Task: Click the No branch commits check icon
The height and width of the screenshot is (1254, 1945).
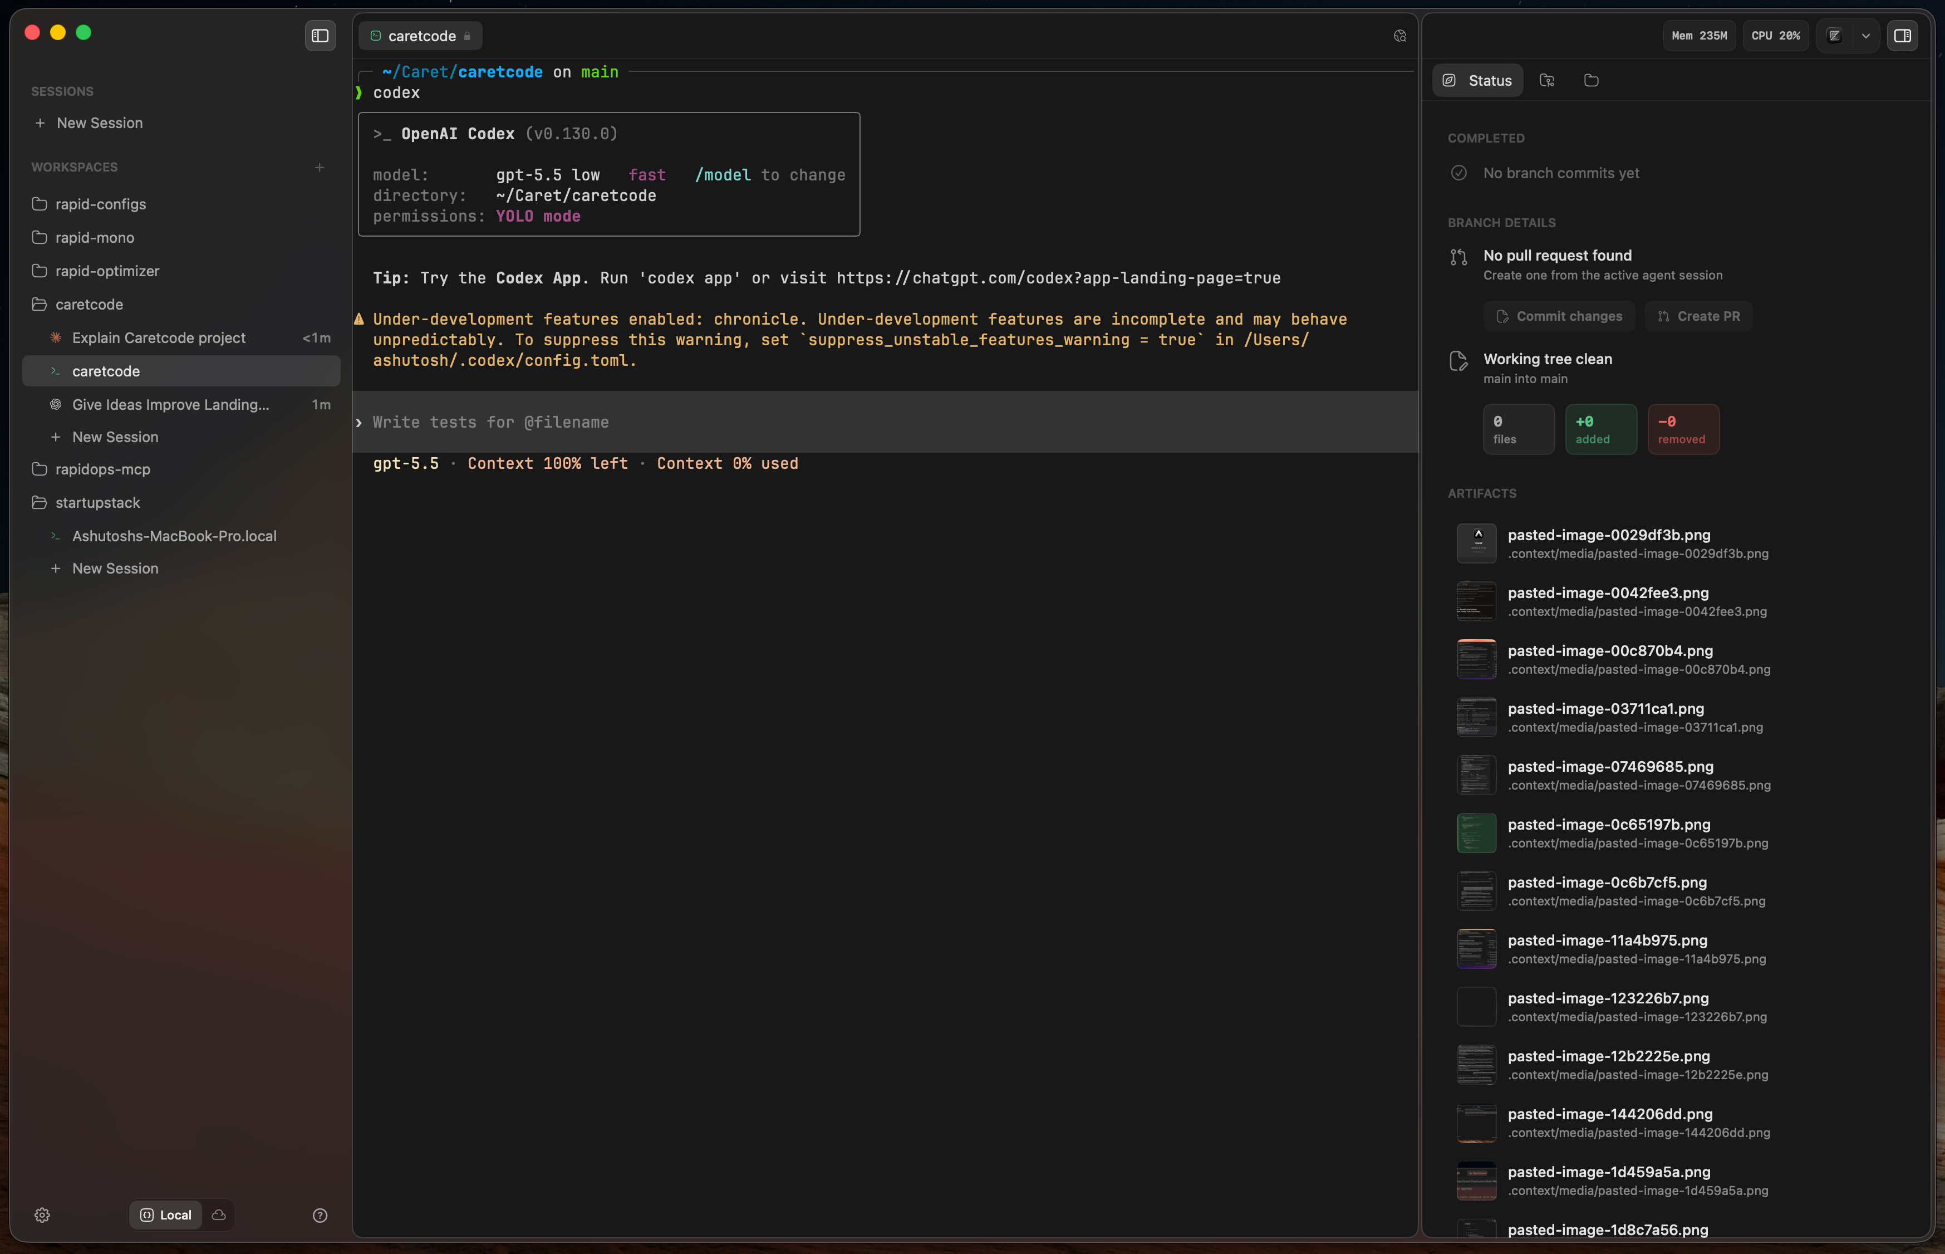Action: (x=1458, y=173)
